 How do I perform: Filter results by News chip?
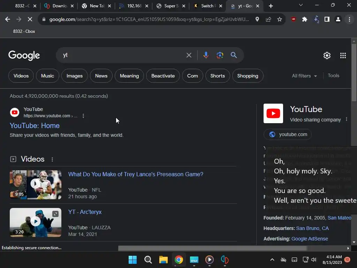(101, 76)
